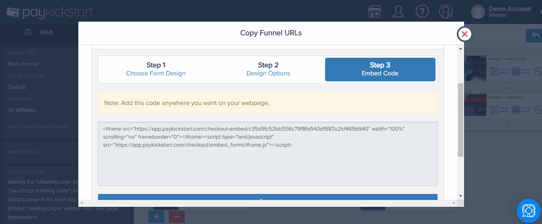Click the dialog scrollbar up arrow
Viewport: 542px width, 224px height.
[x=460, y=48]
